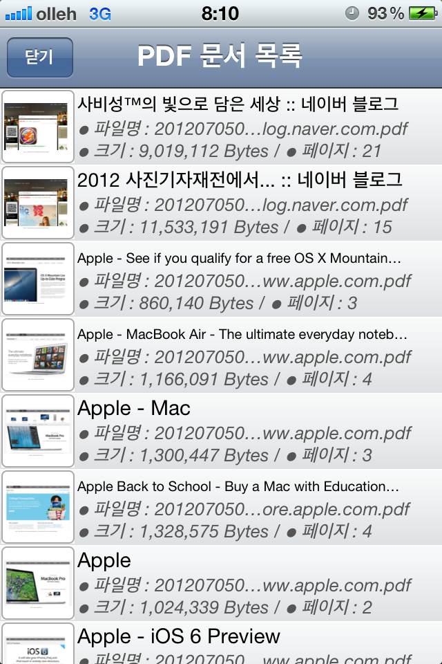Select title Apple - MacBook Air - The ultimate everyday
Image resolution: width=442 pixels, height=664 pixels.
[242, 334]
